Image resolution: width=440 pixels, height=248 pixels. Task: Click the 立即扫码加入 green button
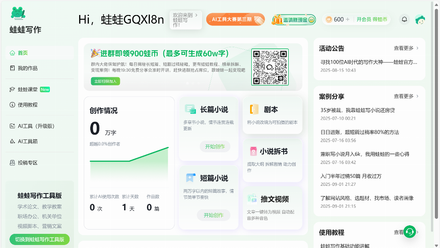[x=105, y=81]
